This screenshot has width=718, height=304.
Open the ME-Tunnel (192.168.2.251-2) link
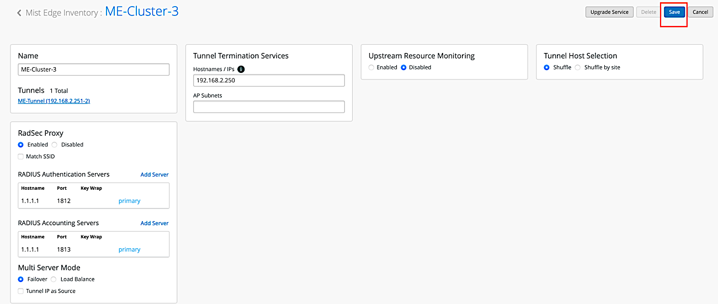[54, 102]
